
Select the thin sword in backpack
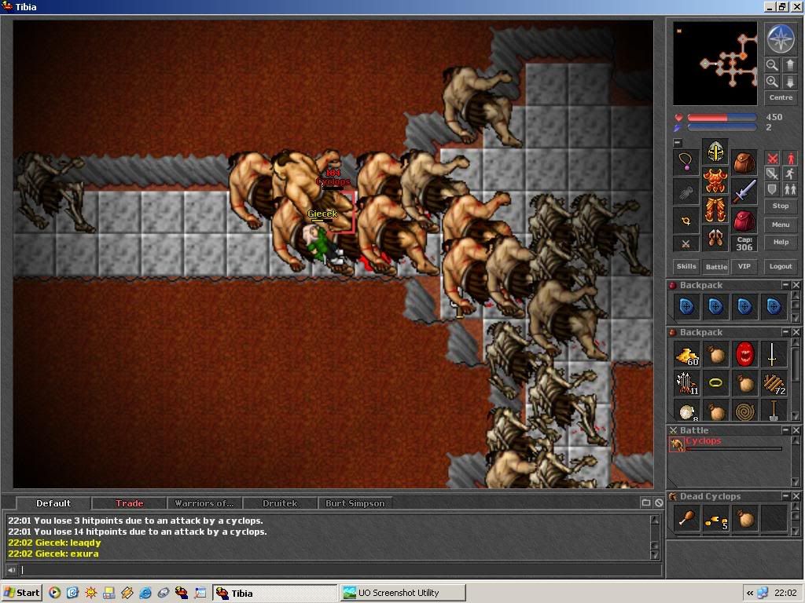[x=774, y=355]
